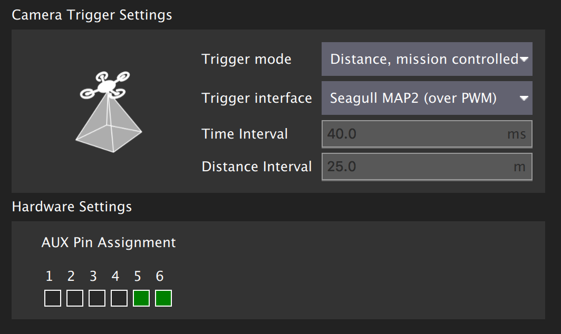Click the Camera Trigger Settings header
Viewport: 561px width, 334px height.
[x=92, y=15]
